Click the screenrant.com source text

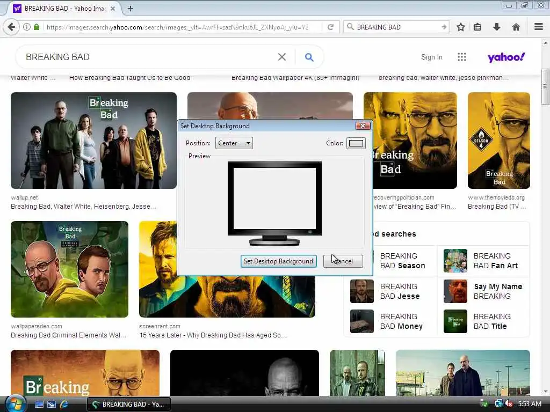(x=160, y=326)
